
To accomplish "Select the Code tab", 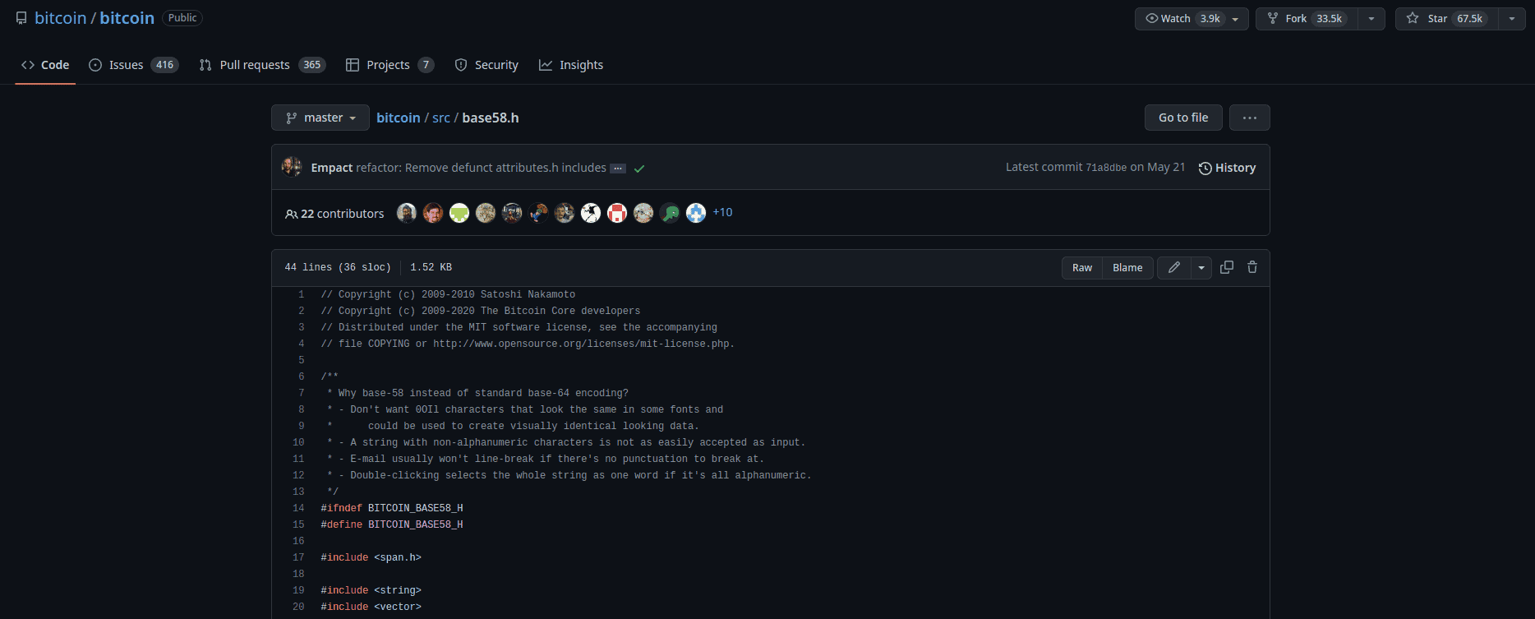I will click(x=45, y=65).
